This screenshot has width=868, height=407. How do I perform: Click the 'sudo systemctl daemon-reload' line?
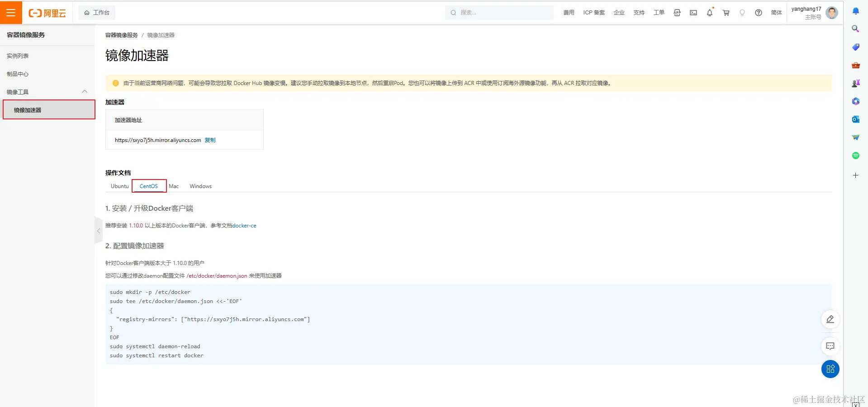[155, 347]
